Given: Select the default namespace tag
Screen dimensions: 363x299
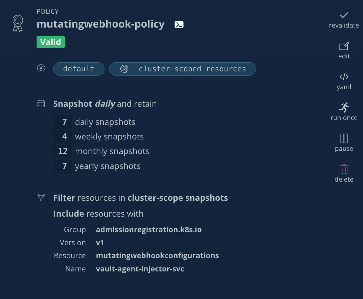Looking at the screenshot, I should (x=79, y=69).
